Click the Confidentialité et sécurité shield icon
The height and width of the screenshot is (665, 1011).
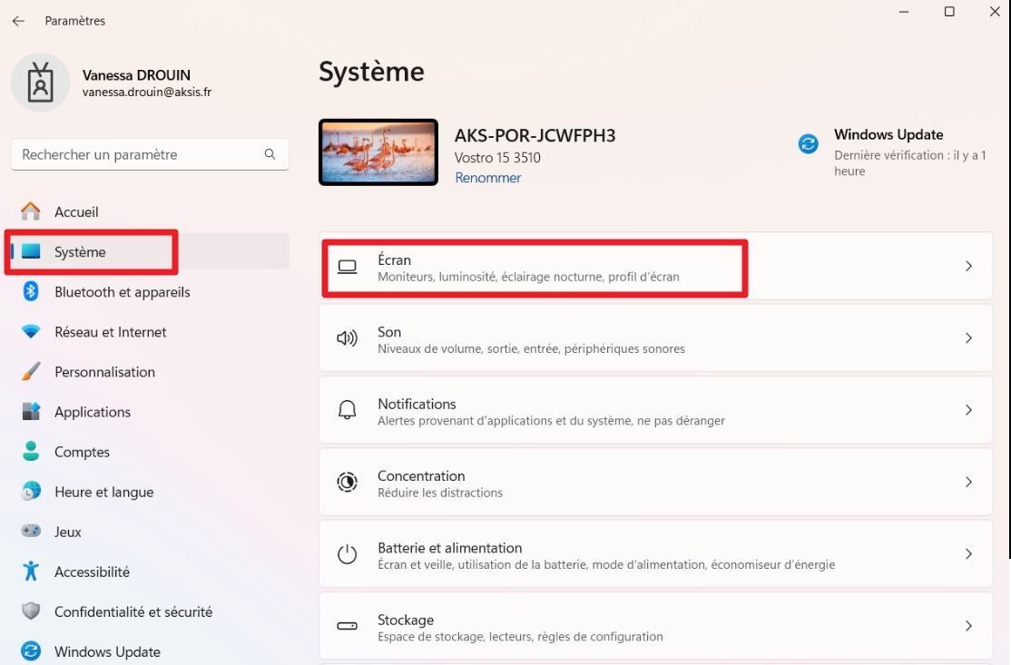(x=30, y=611)
